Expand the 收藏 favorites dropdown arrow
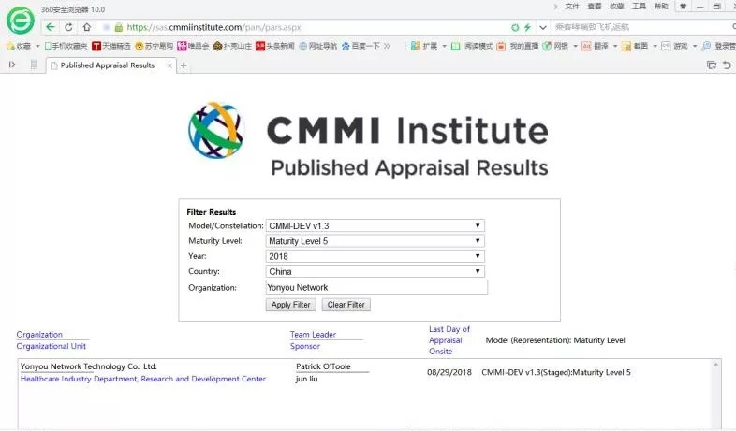Screen dimensions: 736x431 point(37,46)
